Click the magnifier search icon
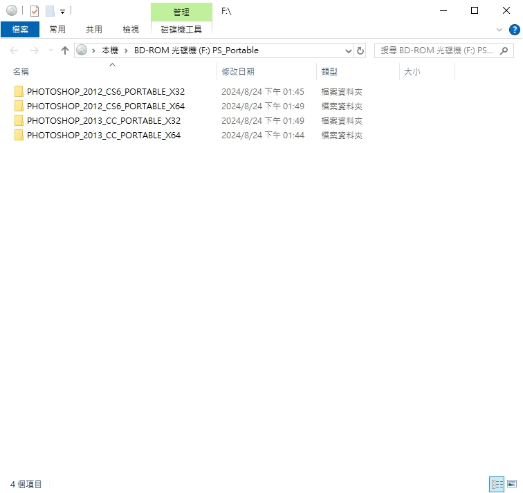The image size is (523, 493). (x=504, y=50)
